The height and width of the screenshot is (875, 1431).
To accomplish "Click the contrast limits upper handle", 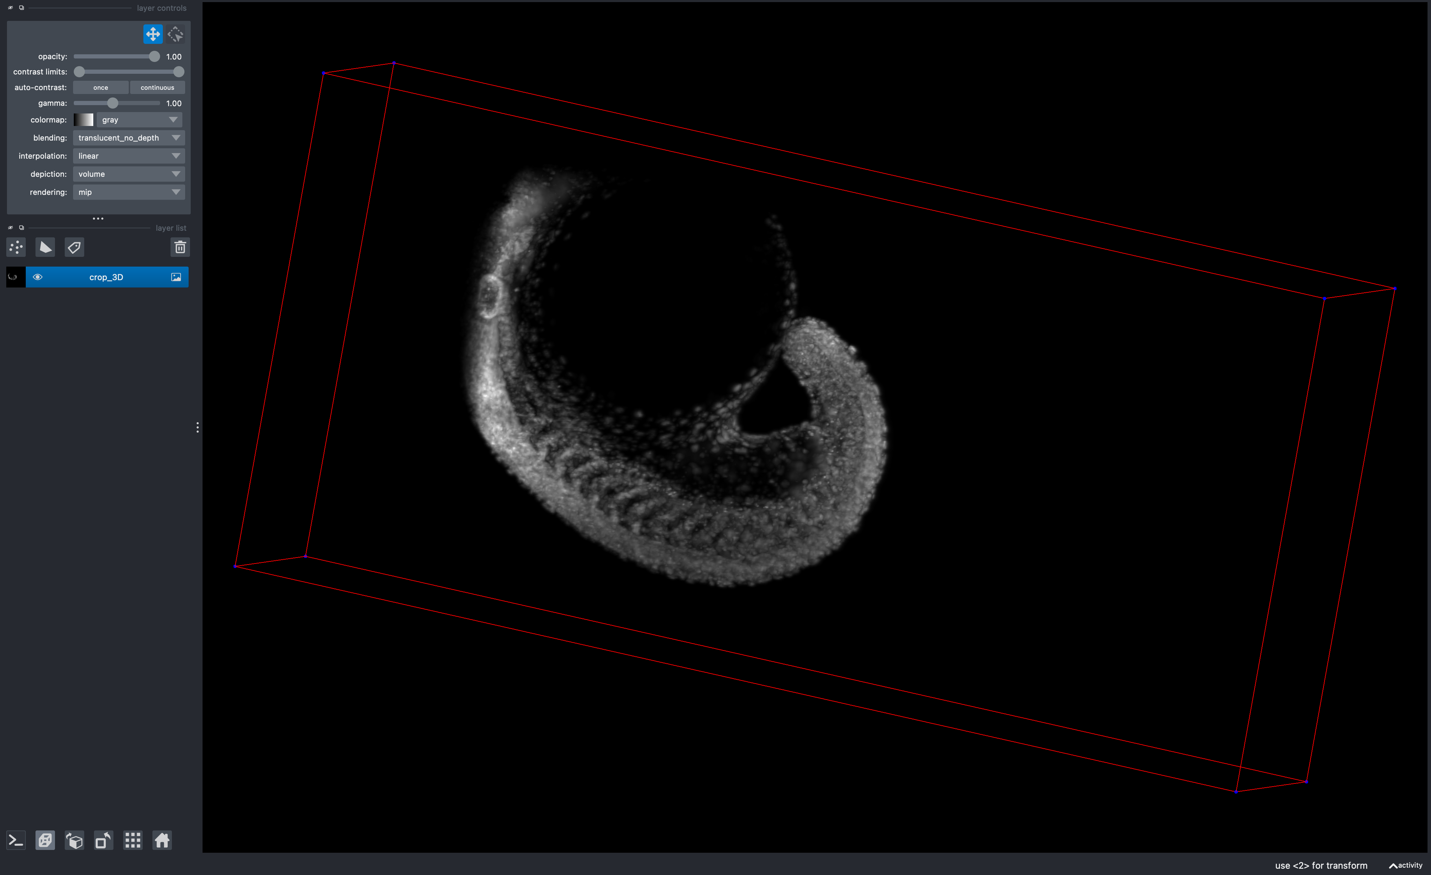I will pyautogui.click(x=179, y=72).
